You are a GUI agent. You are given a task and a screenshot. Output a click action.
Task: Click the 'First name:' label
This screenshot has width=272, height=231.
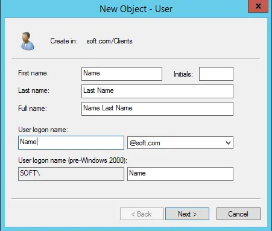click(x=33, y=73)
